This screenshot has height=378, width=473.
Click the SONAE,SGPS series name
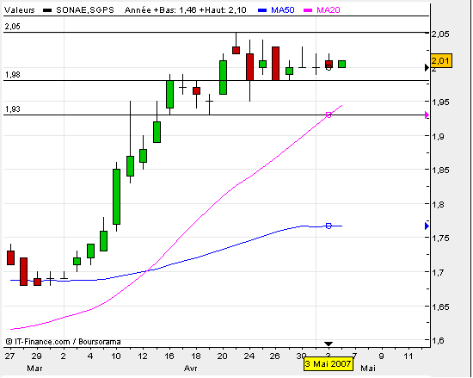tap(85, 10)
